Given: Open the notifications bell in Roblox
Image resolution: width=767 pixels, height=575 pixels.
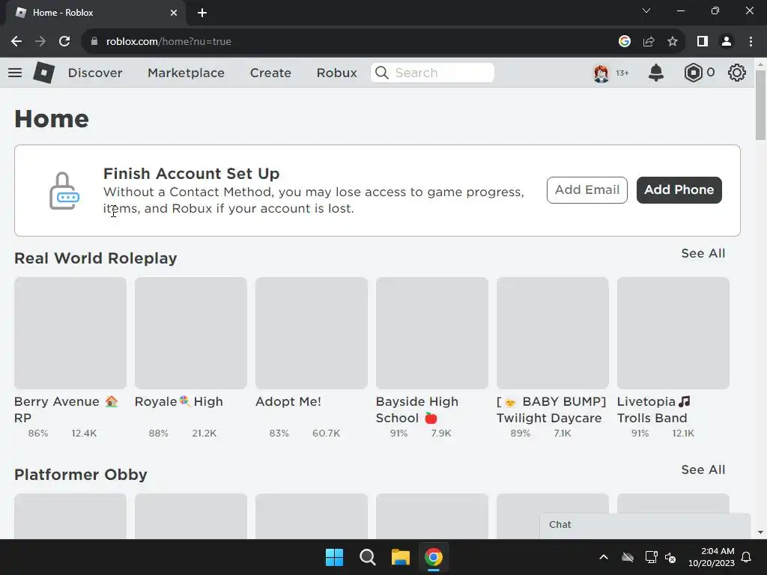Looking at the screenshot, I should [x=656, y=73].
